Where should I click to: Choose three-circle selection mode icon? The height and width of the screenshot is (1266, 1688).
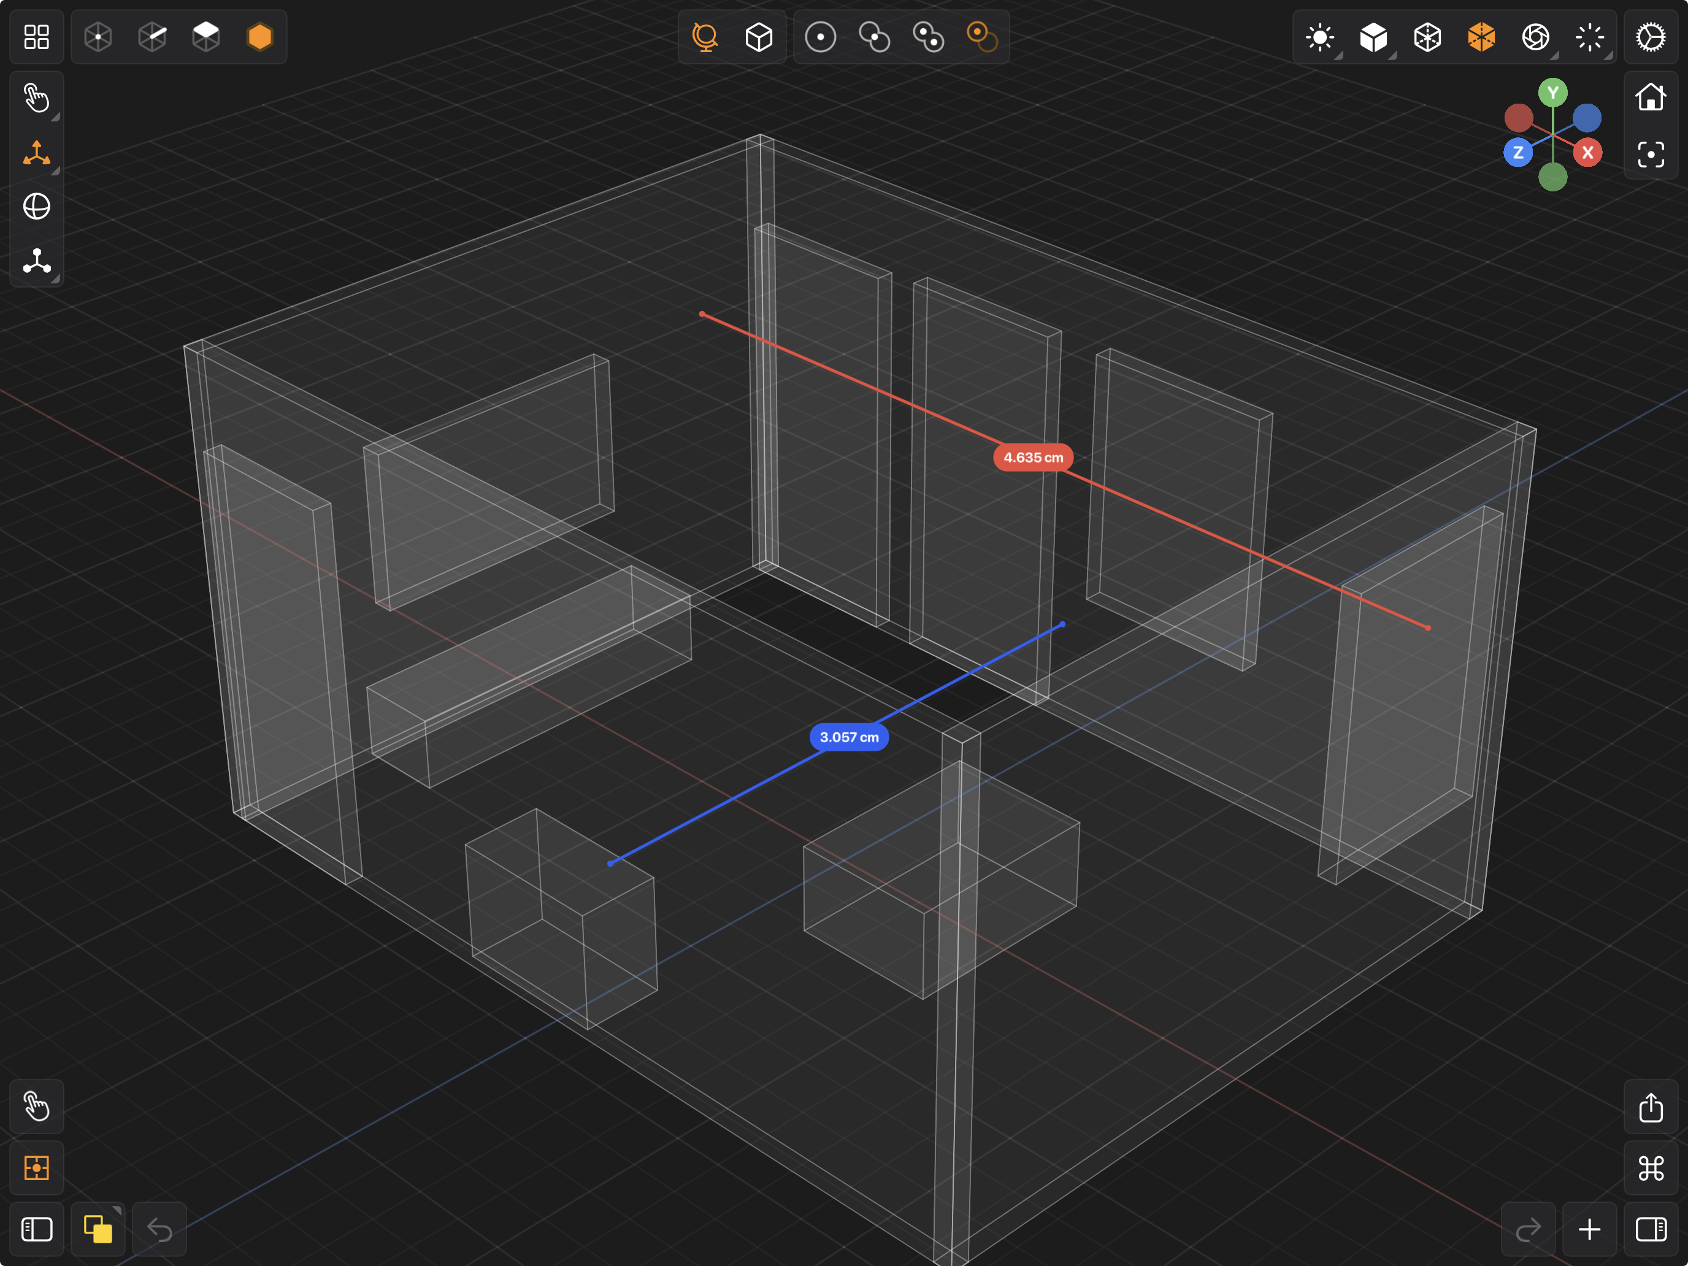(929, 37)
